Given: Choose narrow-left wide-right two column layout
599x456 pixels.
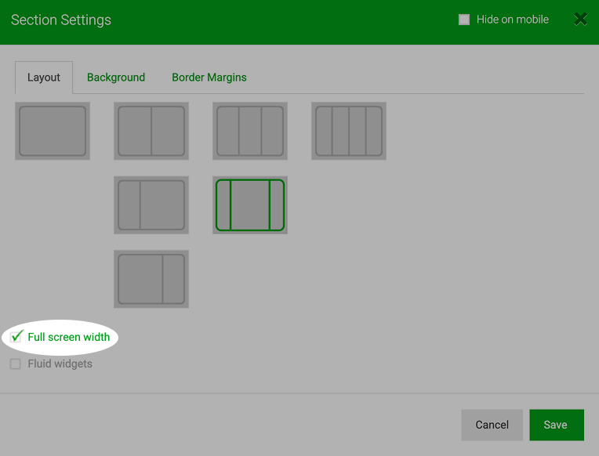Looking at the screenshot, I should click(x=151, y=205).
